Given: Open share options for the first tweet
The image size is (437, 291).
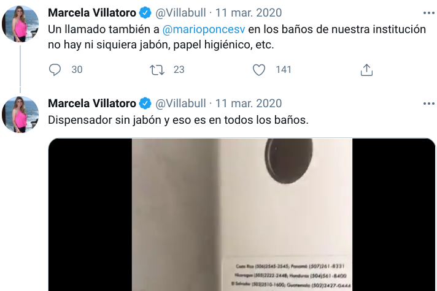Looking at the screenshot, I should 366,70.
